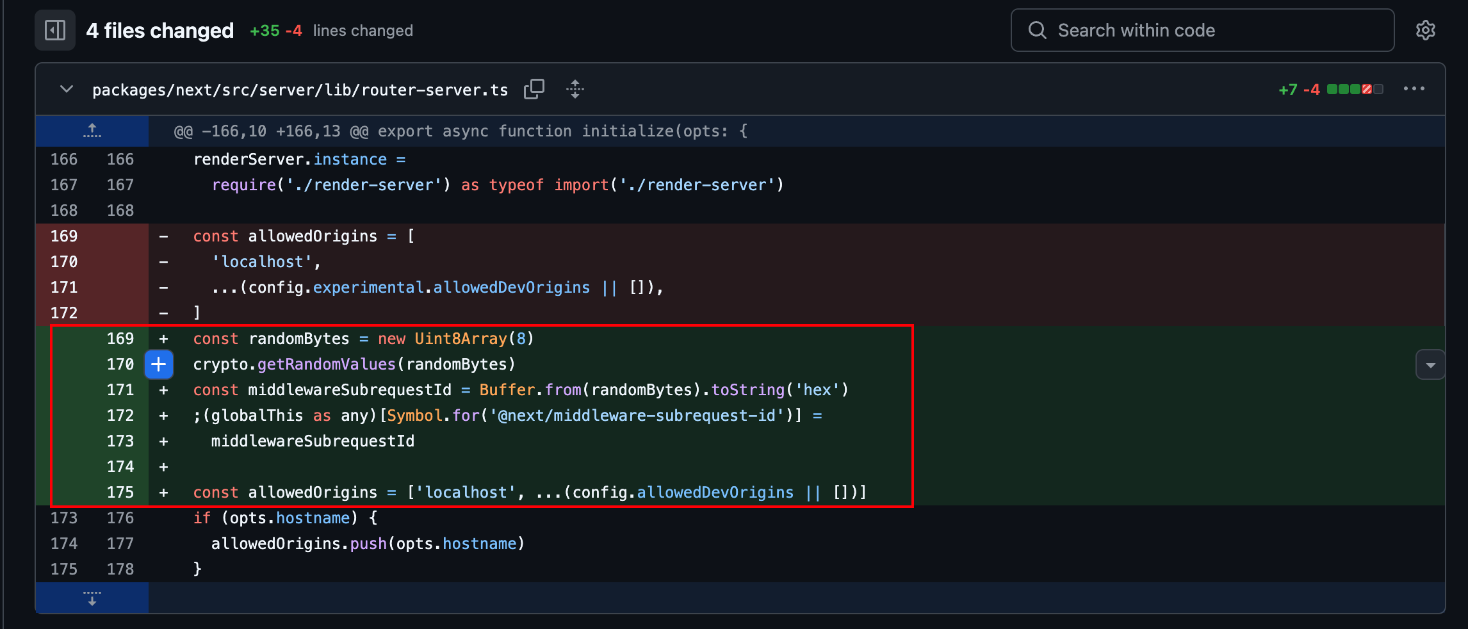Click old line number 166

[64, 159]
